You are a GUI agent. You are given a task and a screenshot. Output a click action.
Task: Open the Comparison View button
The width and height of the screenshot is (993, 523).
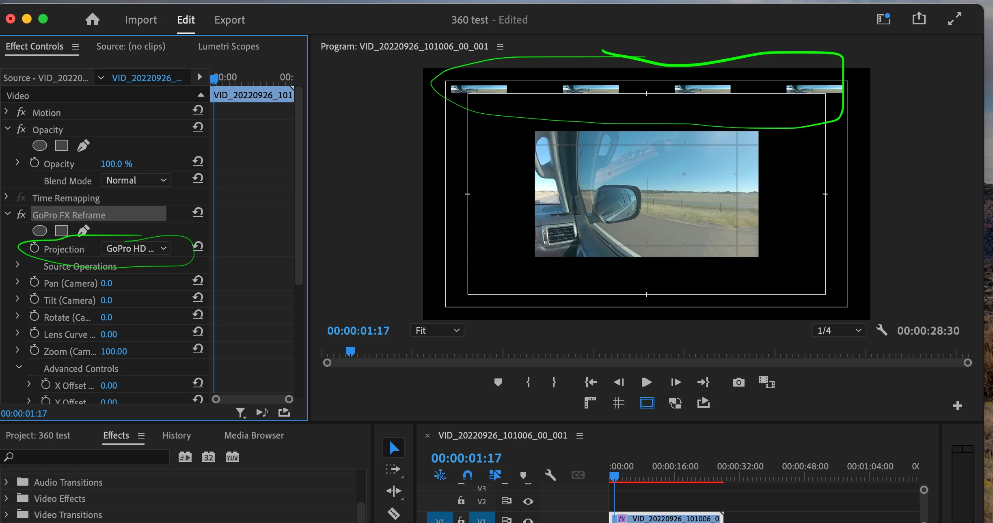tap(767, 382)
